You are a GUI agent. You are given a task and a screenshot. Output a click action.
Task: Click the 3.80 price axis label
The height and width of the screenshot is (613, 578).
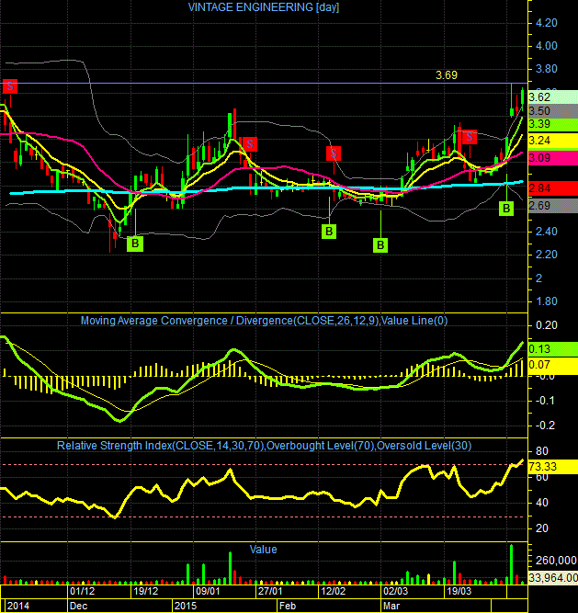tap(547, 69)
